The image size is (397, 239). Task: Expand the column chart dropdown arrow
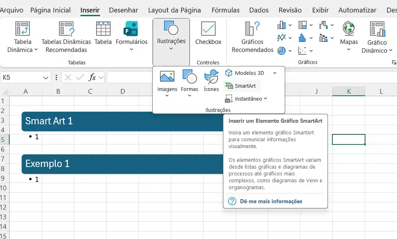pos(290,25)
